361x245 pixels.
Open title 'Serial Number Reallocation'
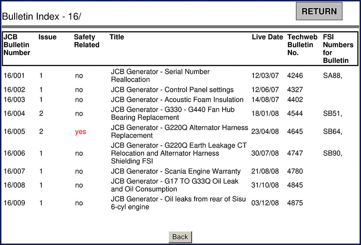coord(160,76)
